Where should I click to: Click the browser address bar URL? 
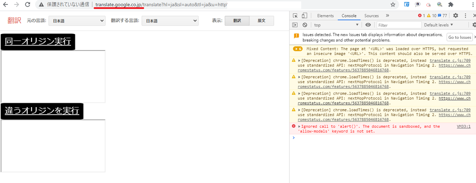161,5
